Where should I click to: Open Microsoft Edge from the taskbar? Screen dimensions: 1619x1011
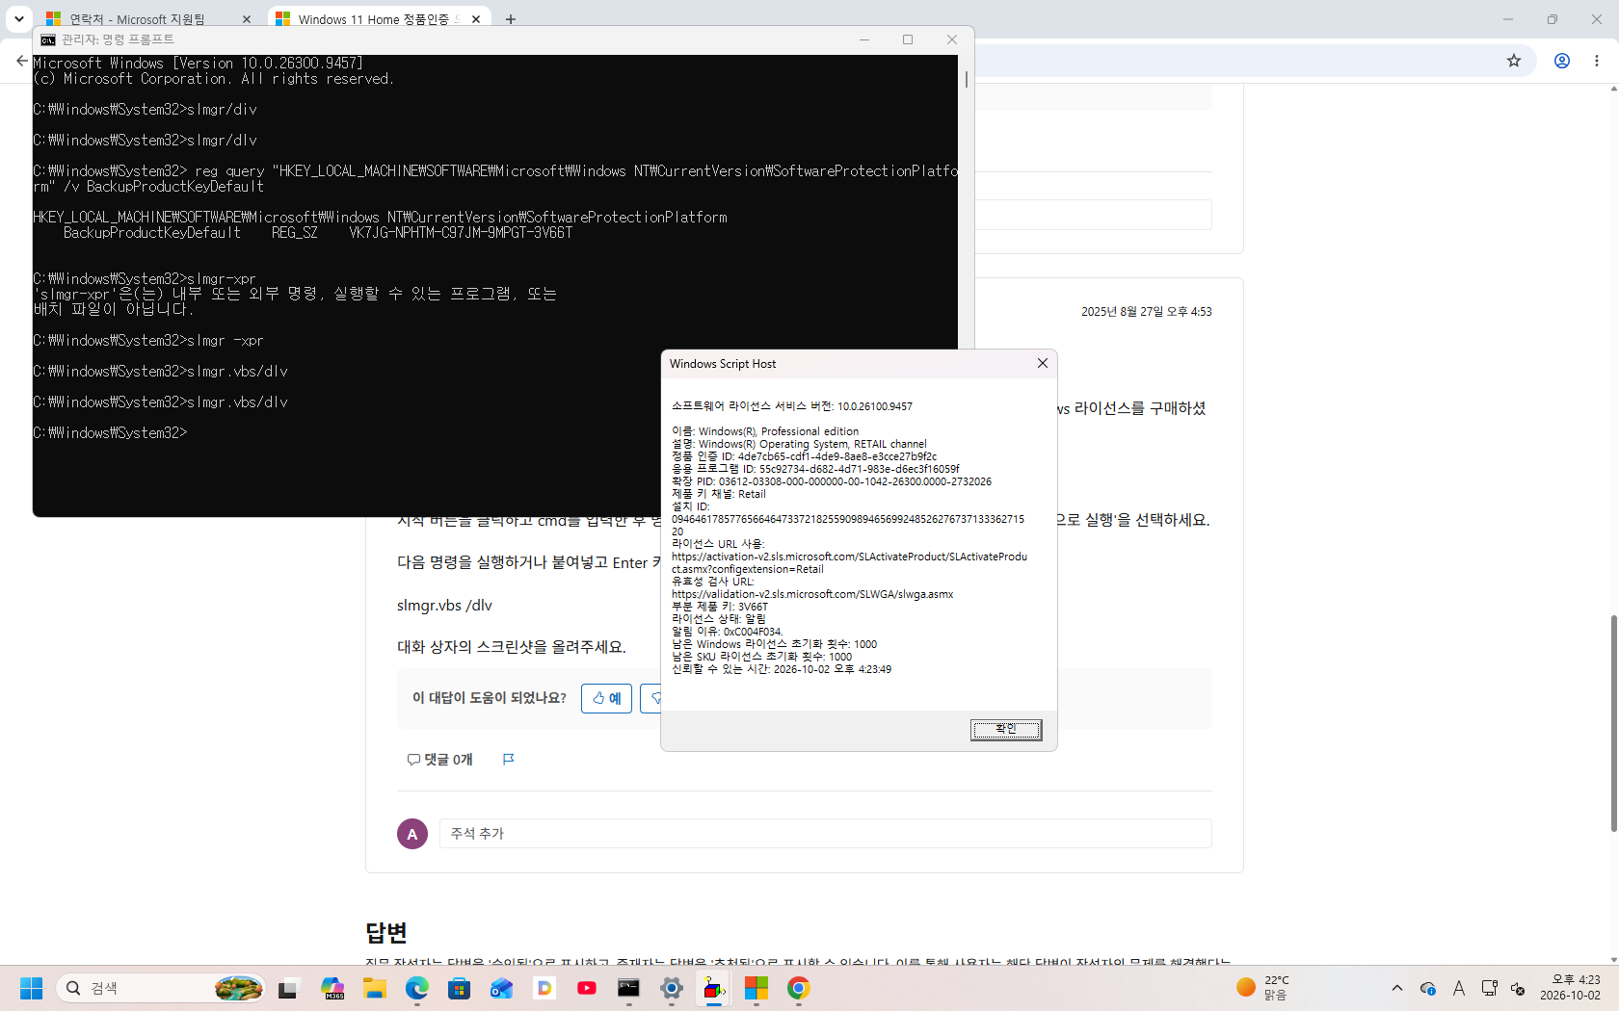click(417, 988)
